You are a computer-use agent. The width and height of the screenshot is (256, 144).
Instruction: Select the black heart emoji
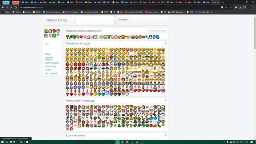point(119,94)
